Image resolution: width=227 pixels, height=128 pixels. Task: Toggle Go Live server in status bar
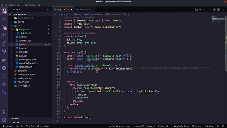tap(197, 126)
